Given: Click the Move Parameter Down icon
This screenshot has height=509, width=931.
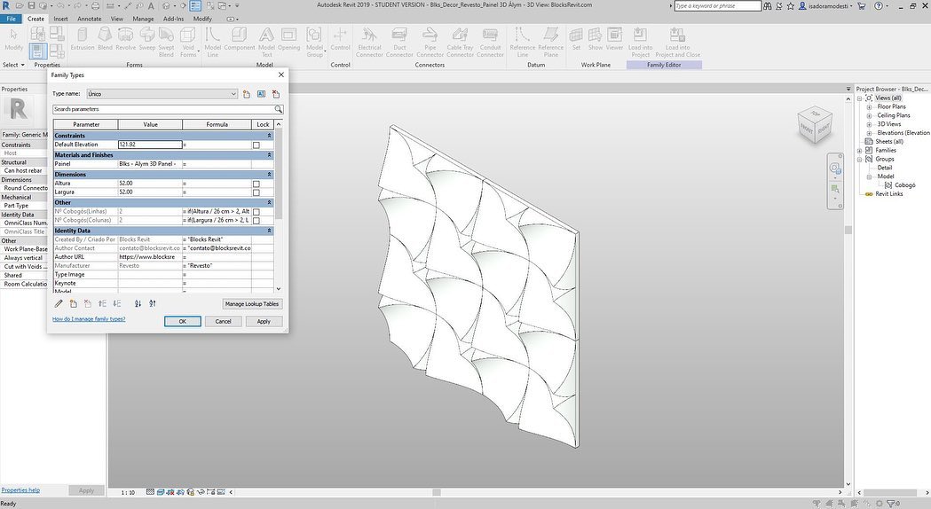Looking at the screenshot, I should pos(117,304).
